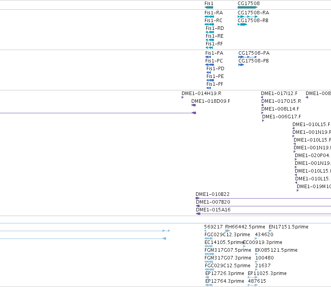Click the 100480 feature label
This screenshot has width=331, height=287.
coord(264,258)
